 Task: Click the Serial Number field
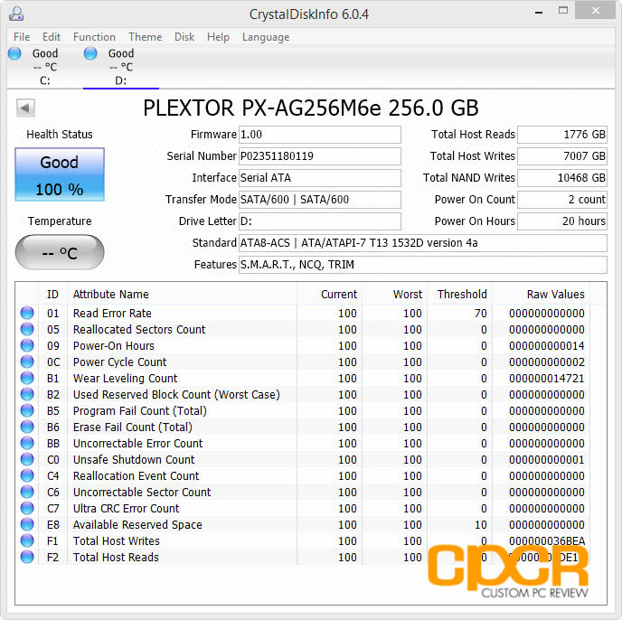point(320,155)
